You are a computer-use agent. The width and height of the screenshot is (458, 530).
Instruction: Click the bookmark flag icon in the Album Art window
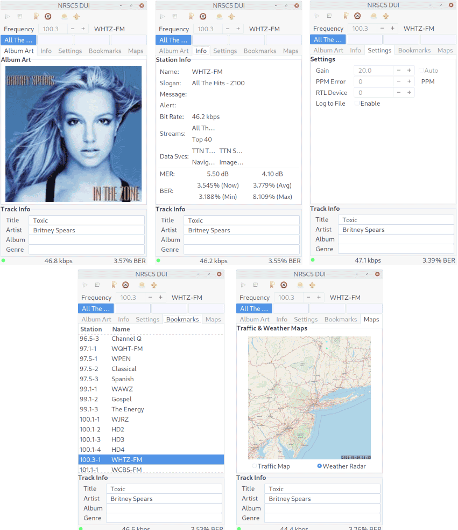tap(37, 16)
